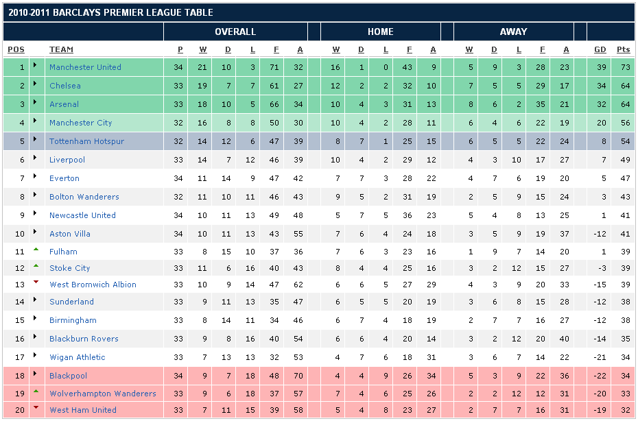This screenshot has width=638, height=421.
Task: Open the Wigan Athletic team link
Action: pos(78,357)
